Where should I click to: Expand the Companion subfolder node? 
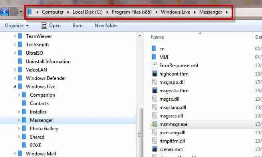[19, 95]
